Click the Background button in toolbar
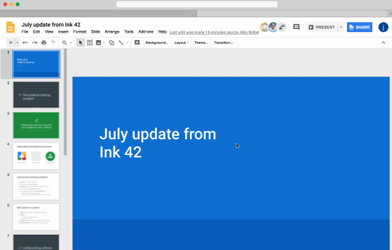The height and width of the screenshot is (250, 392). (157, 43)
